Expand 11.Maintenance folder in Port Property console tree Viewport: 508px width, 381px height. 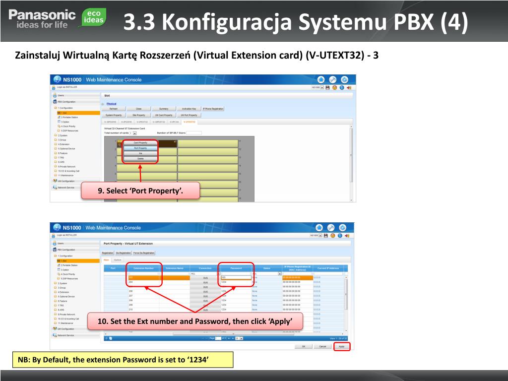pyautogui.click(x=63, y=323)
